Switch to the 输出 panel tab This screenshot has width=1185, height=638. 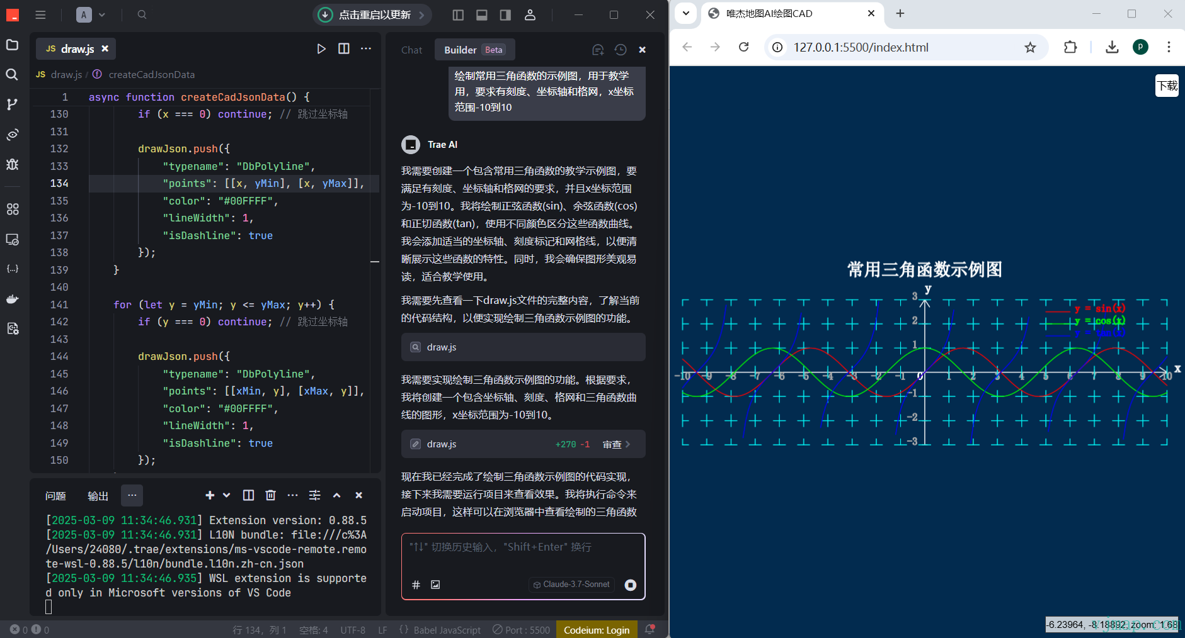(x=98, y=496)
